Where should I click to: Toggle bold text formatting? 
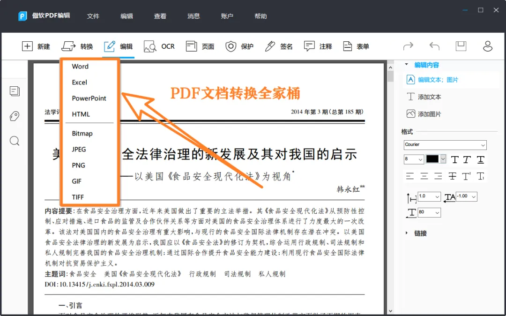pos(454,159)
